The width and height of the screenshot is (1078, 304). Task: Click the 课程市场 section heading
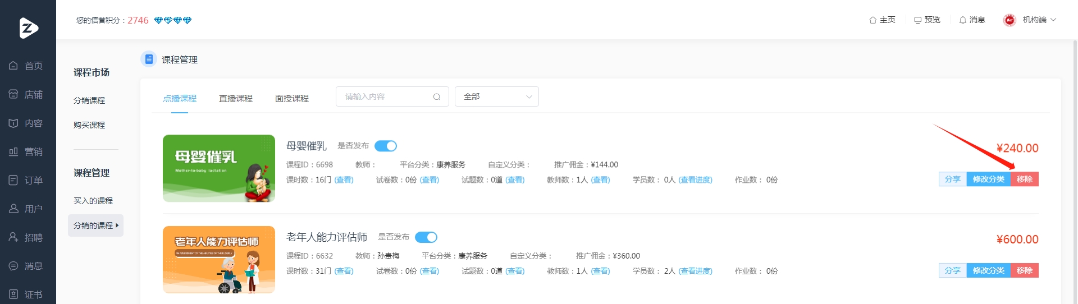tap(92, 72)
